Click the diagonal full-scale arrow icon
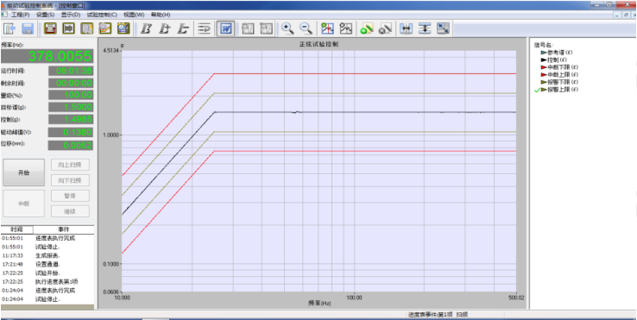 [x=443, y=28]
